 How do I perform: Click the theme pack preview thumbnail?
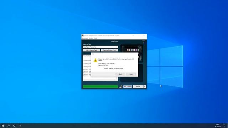coord(131,53)
